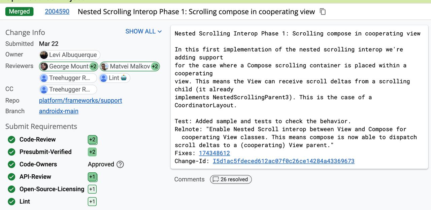This screenshot has width=431, height=210.
Task: Click the Code-Owners help question icon
Action: click(x=120, y=164)
